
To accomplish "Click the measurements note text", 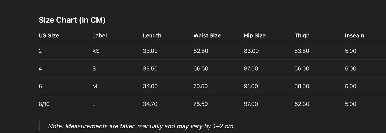I will [141, 126].
